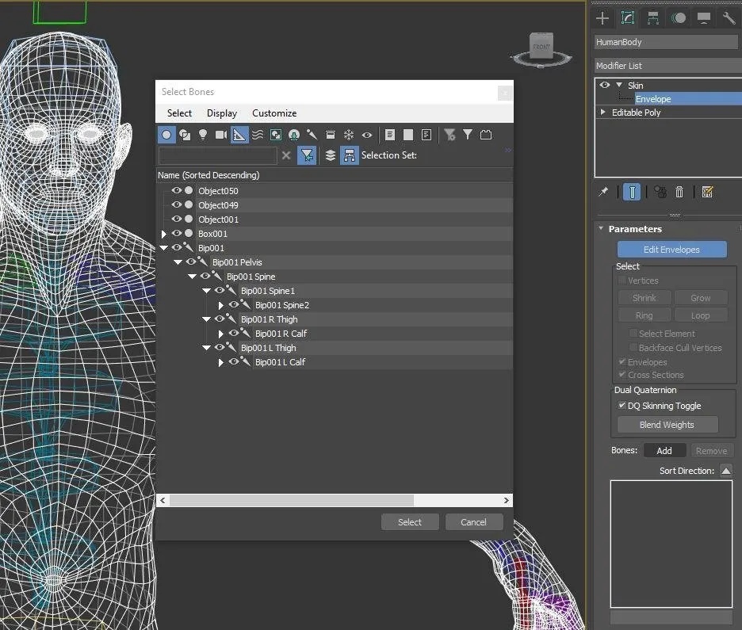
Task: Toggle Sort Direction arrow button
Action: point(726,471)
